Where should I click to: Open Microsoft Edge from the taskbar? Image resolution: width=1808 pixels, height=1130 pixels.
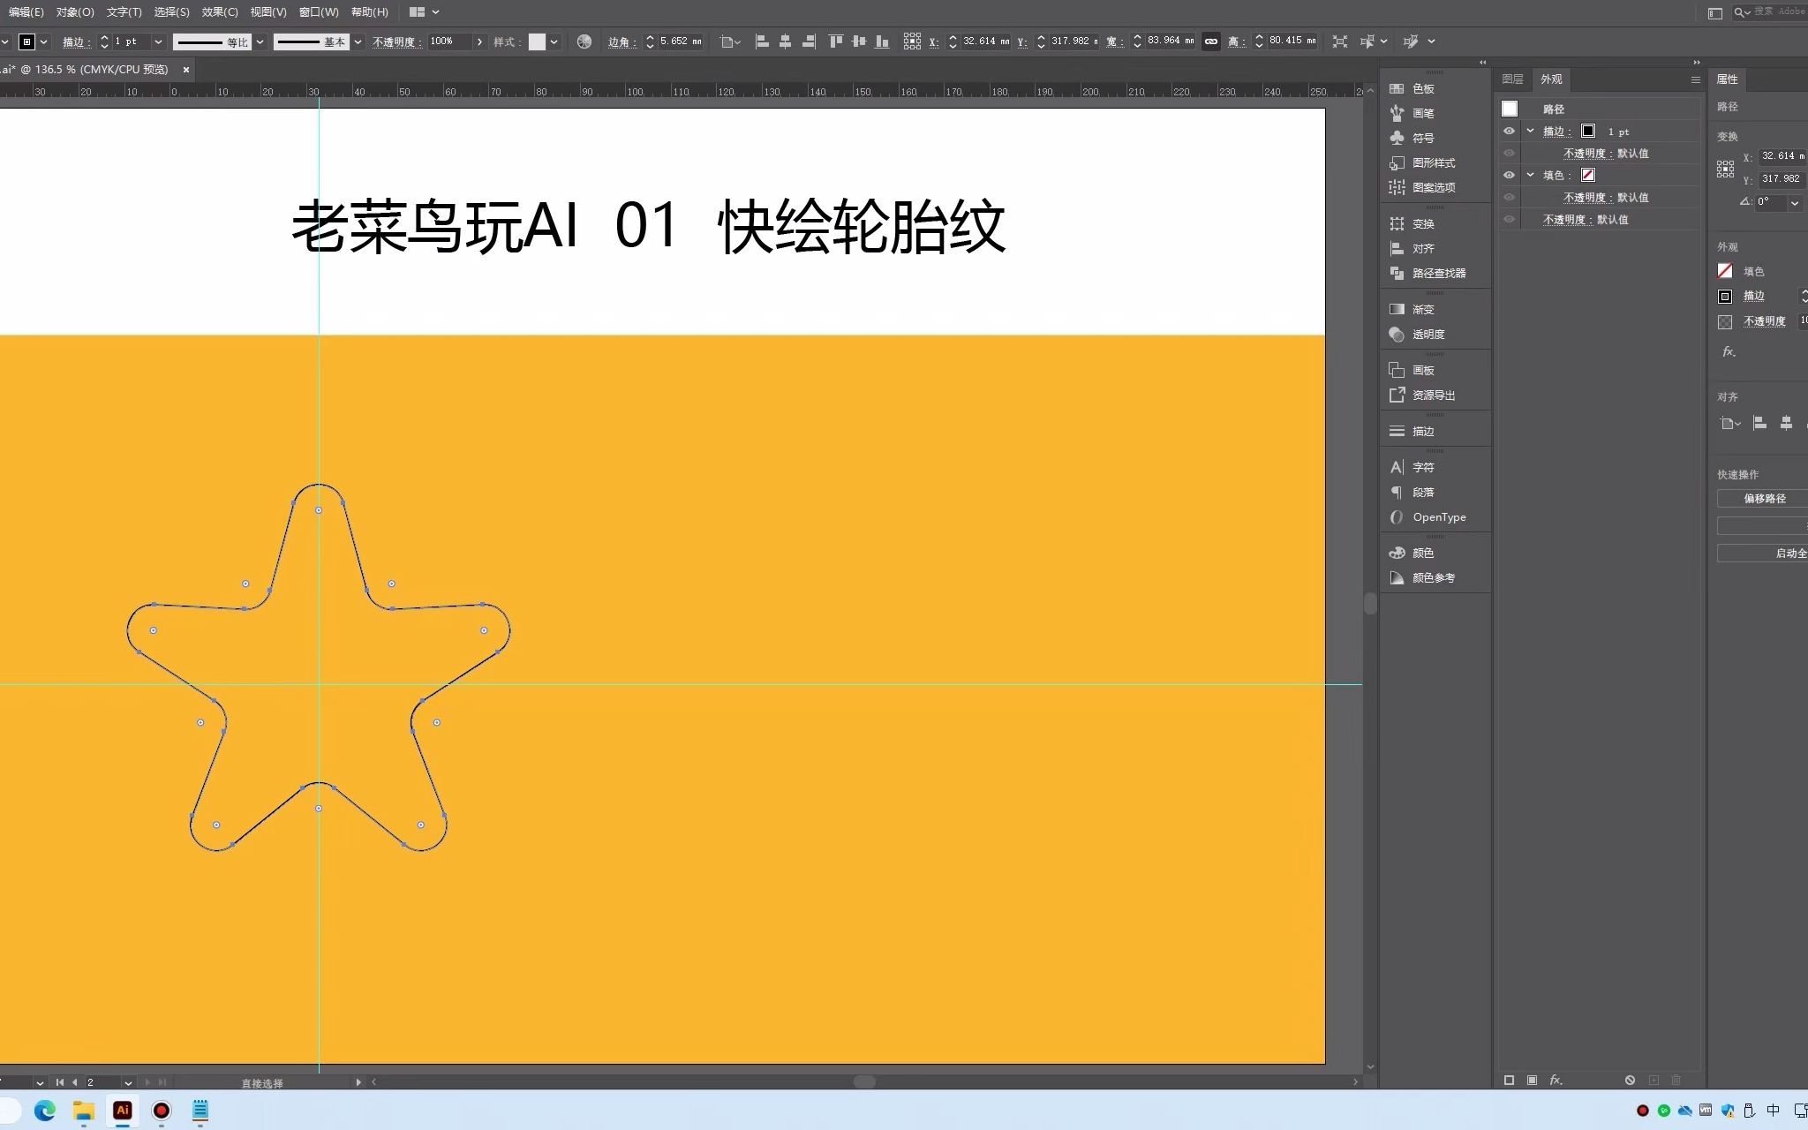(x=45, y=1111)
